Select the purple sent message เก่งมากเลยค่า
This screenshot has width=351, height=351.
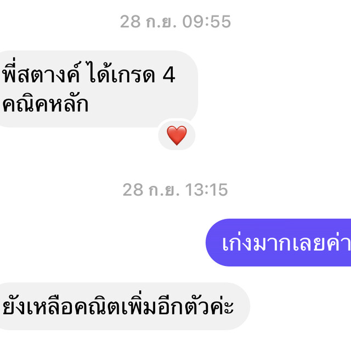pos(278,242)
